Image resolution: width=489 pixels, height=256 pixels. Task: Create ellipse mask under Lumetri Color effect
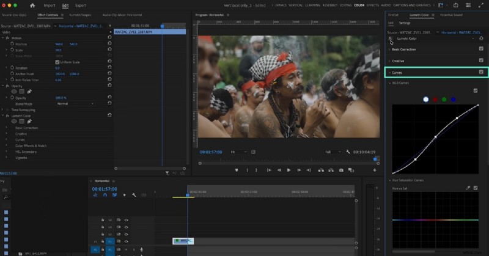point(14,122)
